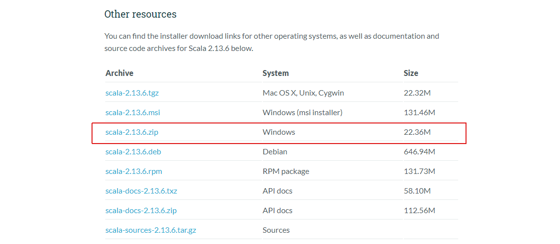Click the Debian system cell
The height and width of the screenshot is (244, 560).
(x=275, y=151)
